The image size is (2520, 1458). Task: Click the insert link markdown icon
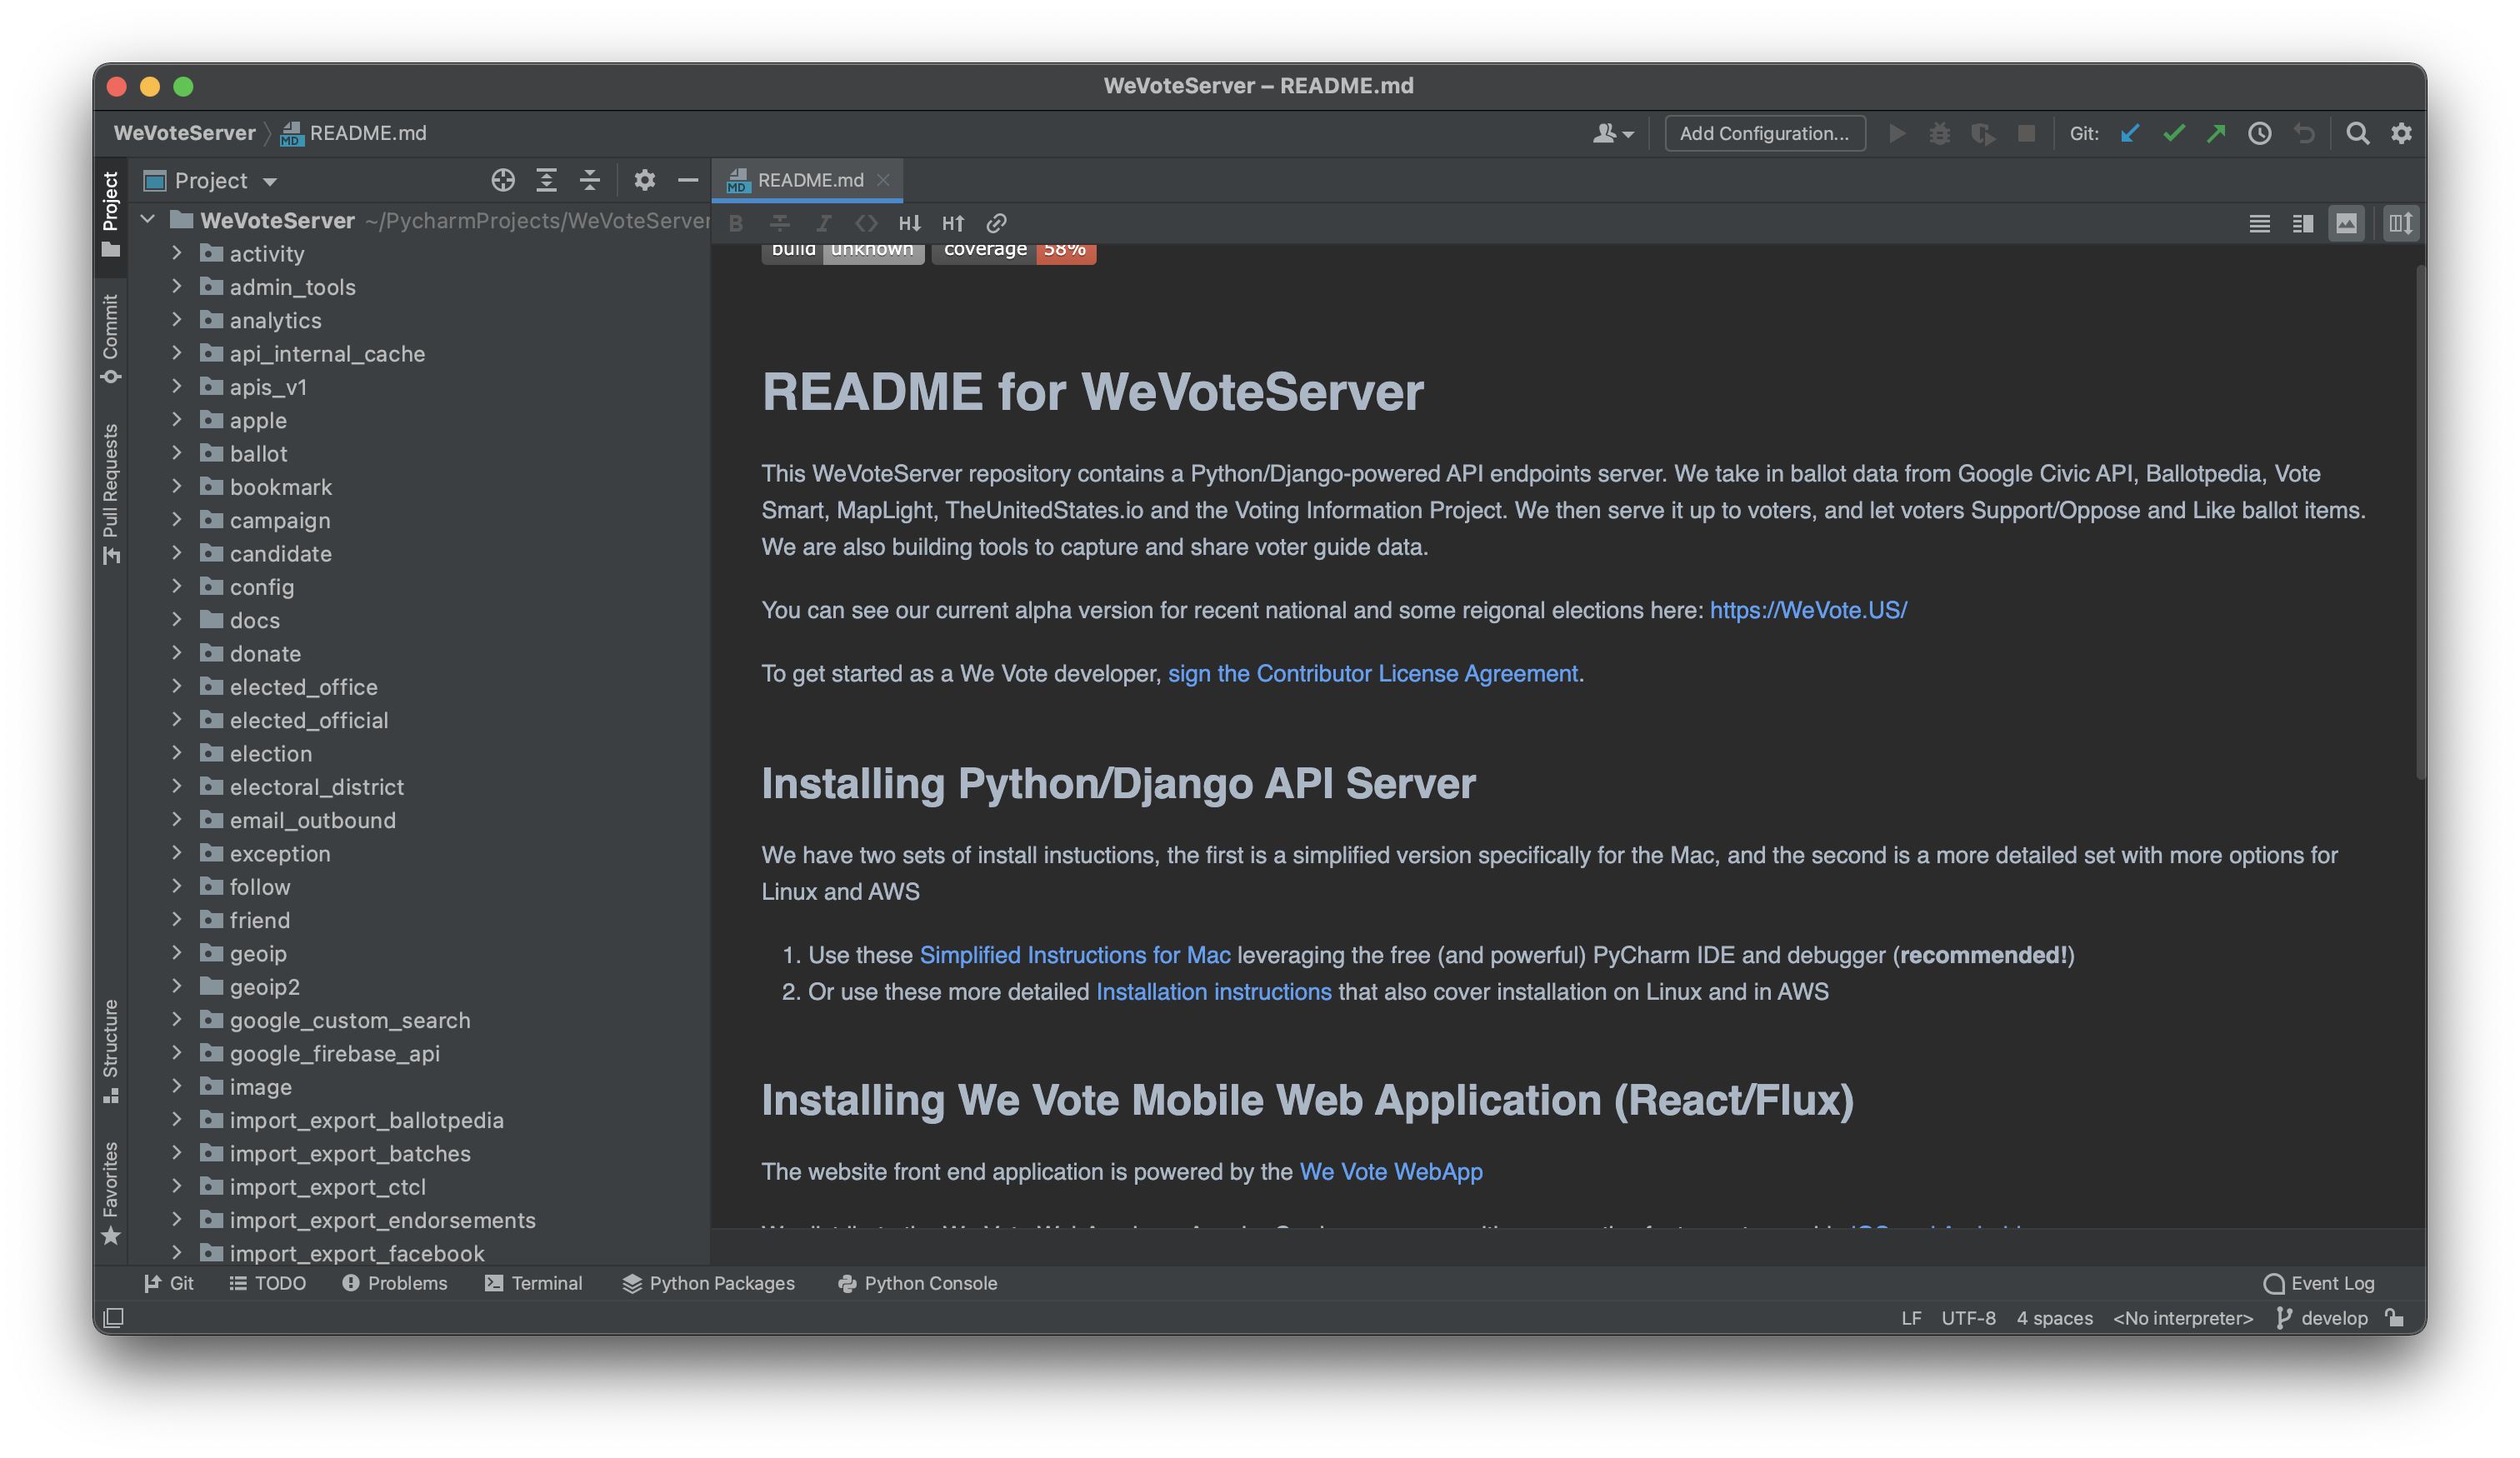pos(996,223)
